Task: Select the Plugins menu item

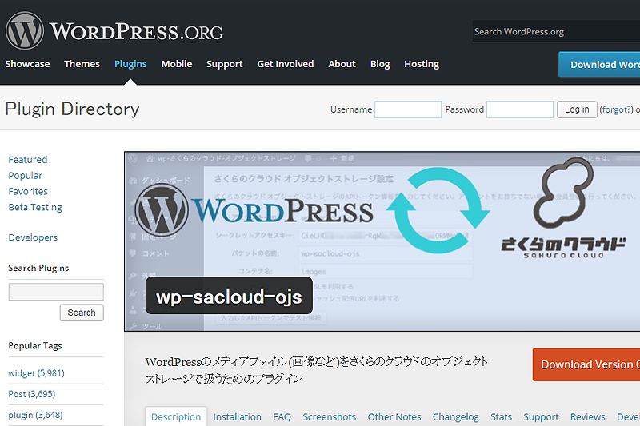Action: coord(130,64)
